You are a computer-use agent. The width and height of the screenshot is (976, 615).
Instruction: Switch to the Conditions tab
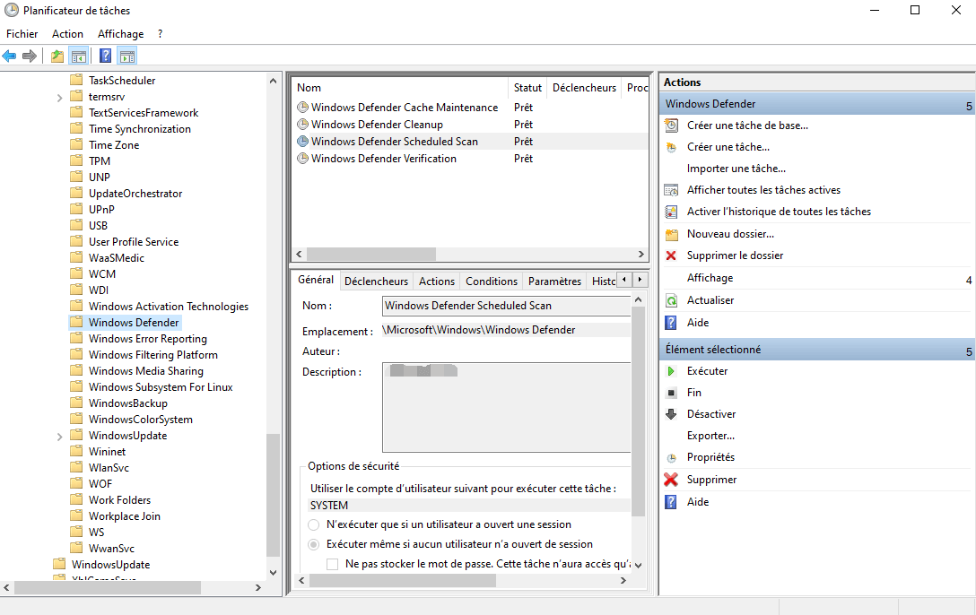pyautogui.click(x=491, y=282)
